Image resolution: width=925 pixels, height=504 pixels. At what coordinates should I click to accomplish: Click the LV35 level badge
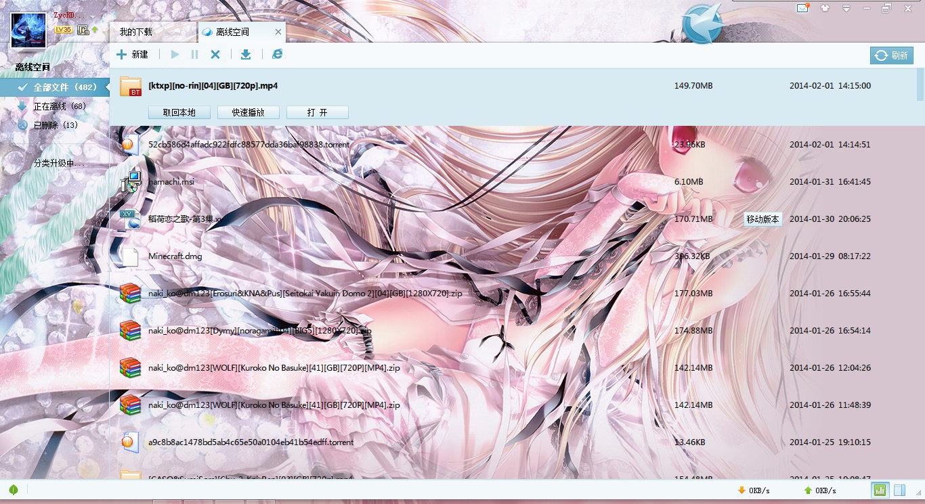coord(64,30)
